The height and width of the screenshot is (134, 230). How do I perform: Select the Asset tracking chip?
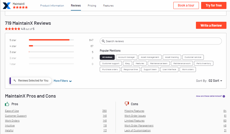[172, 57]
